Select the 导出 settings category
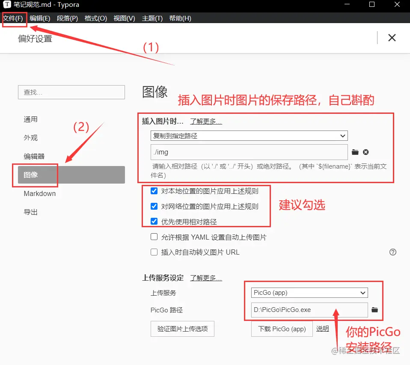The image size is (410, 365). point(30,212)
